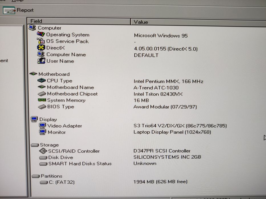Click the Field column header
The image size is (266, 199).
pyautogui.click(x=79, y=21)
